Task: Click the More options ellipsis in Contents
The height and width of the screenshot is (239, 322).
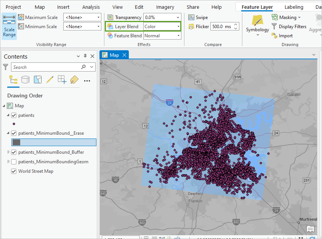Action: [x=87, y=80]
